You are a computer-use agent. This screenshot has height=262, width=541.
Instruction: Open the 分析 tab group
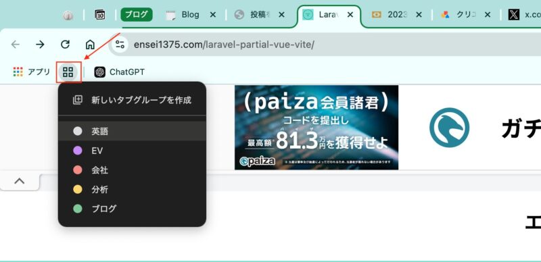(x=132, y=189)
